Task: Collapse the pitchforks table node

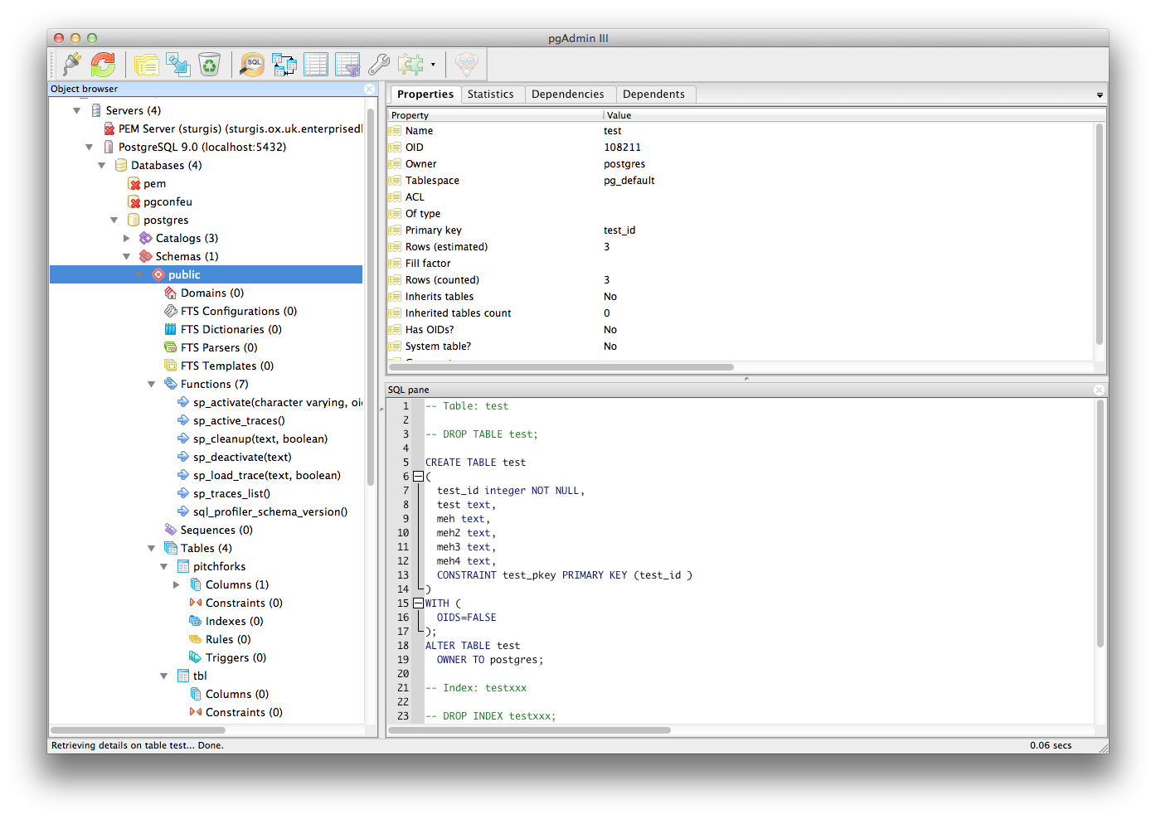Action: [x=164, y=566]
